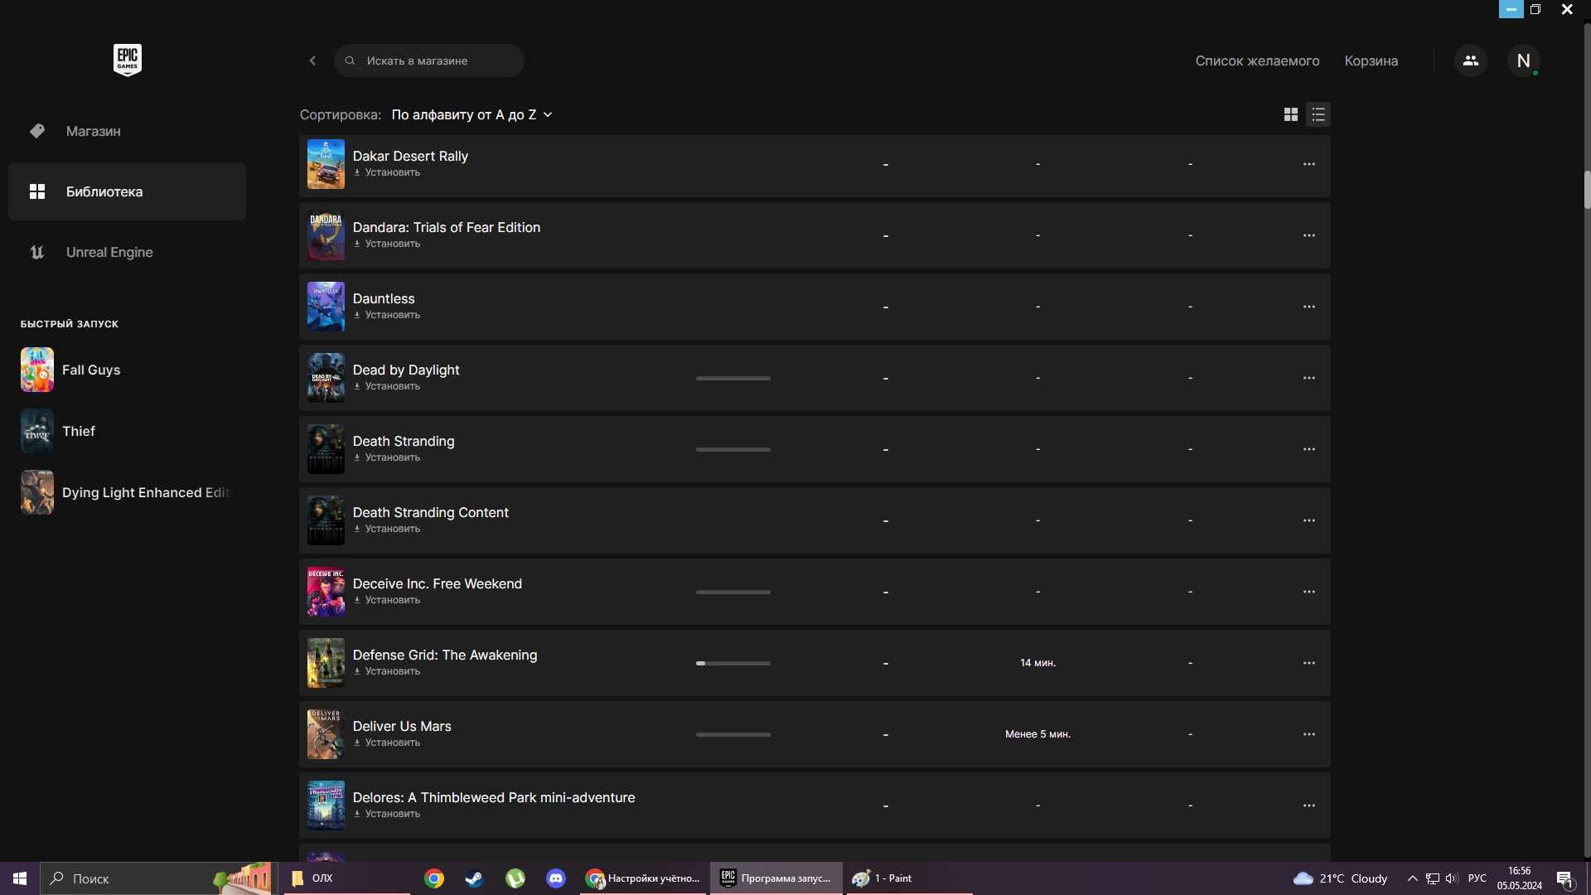
Task: Install Death Stranding
Action: (x=387, y=457)
